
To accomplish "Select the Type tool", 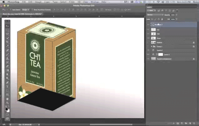I will tap(7, 87).
